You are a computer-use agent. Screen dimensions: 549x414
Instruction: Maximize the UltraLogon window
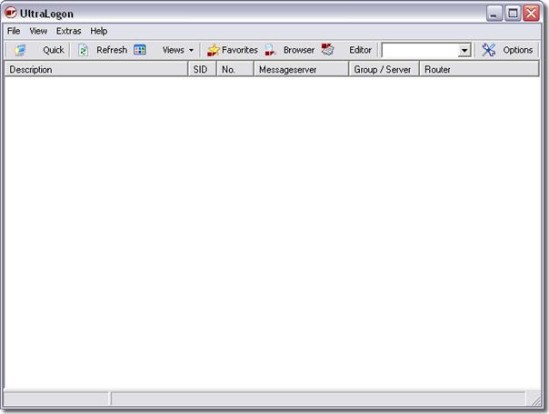point(513,14)
